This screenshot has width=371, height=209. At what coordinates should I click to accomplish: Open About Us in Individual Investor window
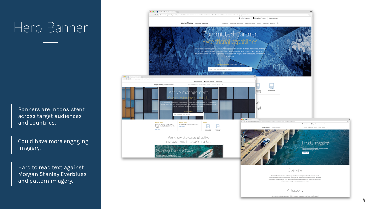pyautogui.click(x=219, y=85)
